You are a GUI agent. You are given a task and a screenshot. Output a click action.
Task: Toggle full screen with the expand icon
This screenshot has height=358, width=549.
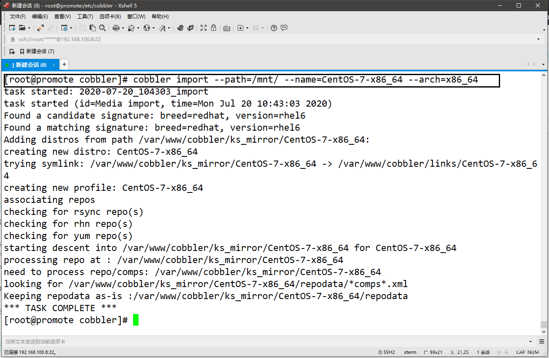(204, 28)
